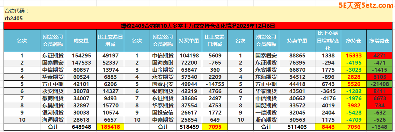
Task: Select the 徽商期货 company cell
Action: pyautogui.click(x=53, y=98)
